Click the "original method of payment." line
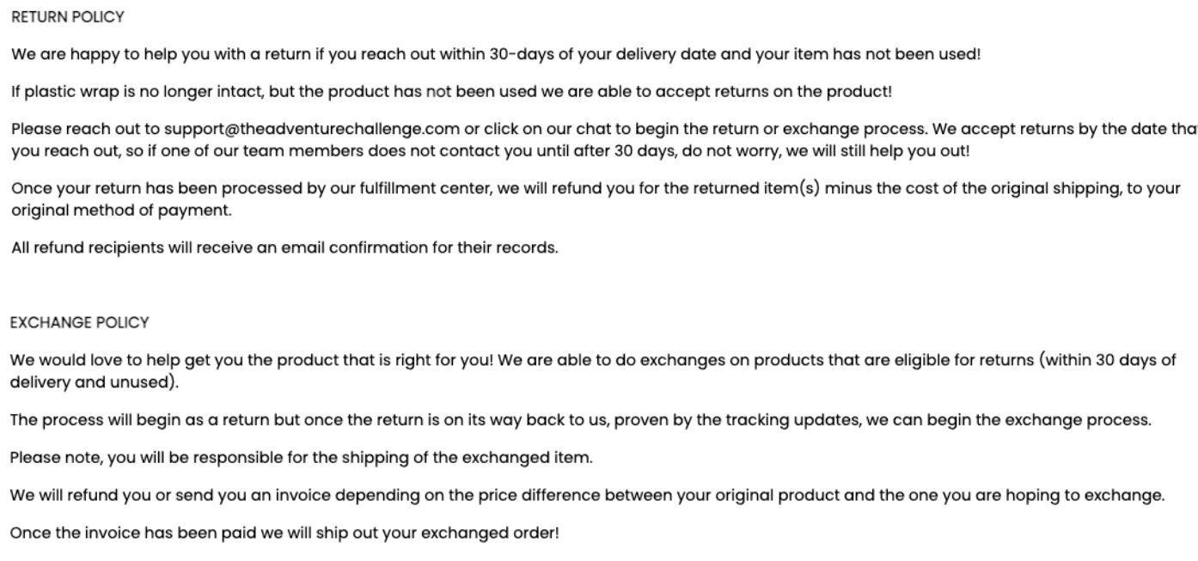 pyautogui.click(x=120, y=210)
